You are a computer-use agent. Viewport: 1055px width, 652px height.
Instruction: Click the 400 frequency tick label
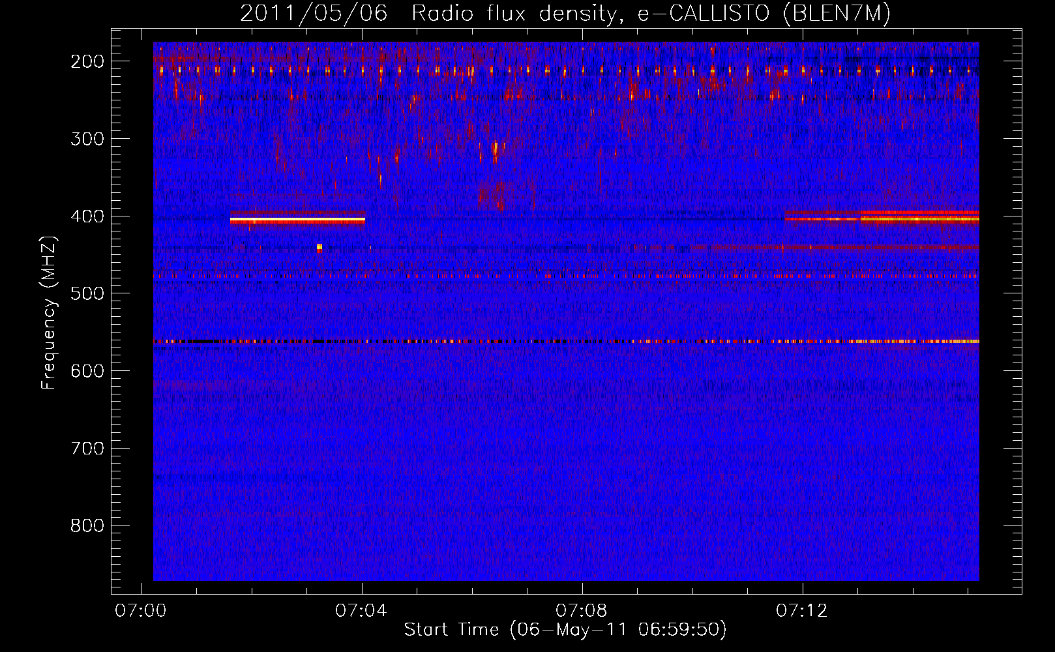tap(87, 216)
